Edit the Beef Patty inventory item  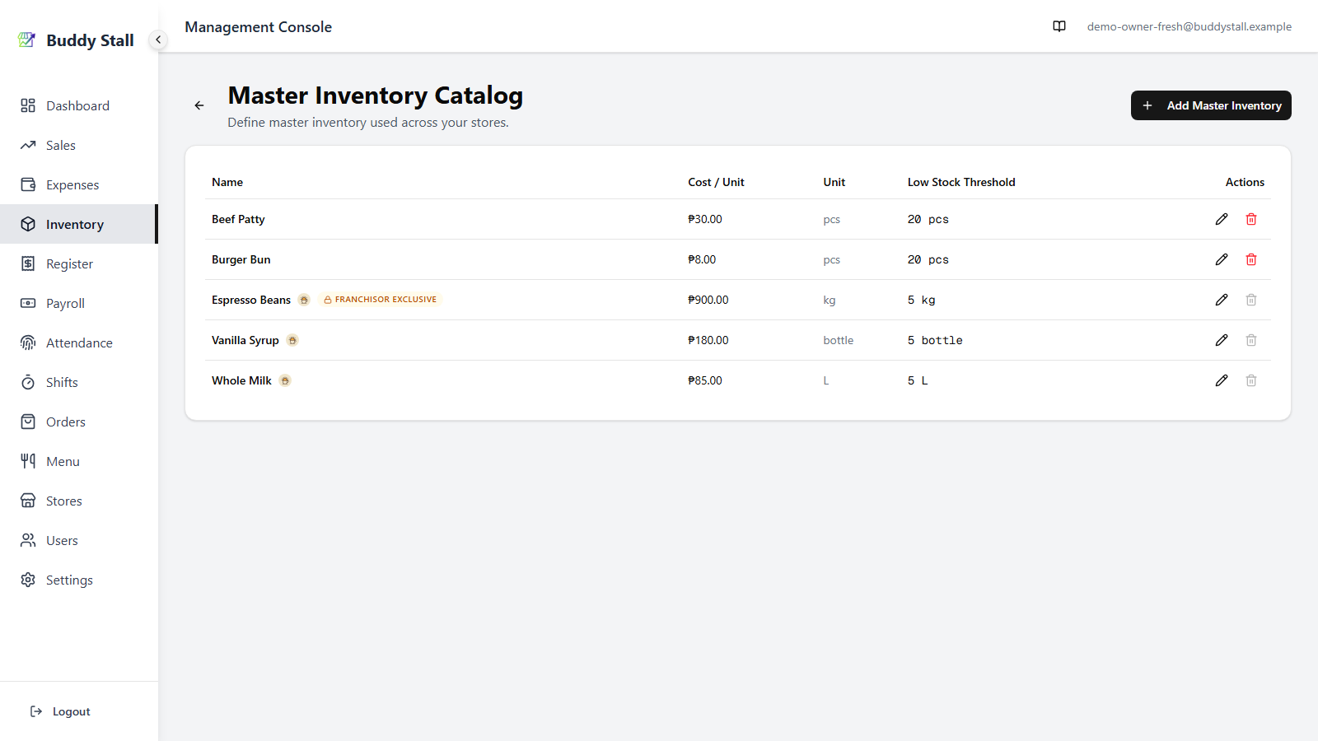pyautogui.click(x=1222, y=219)
